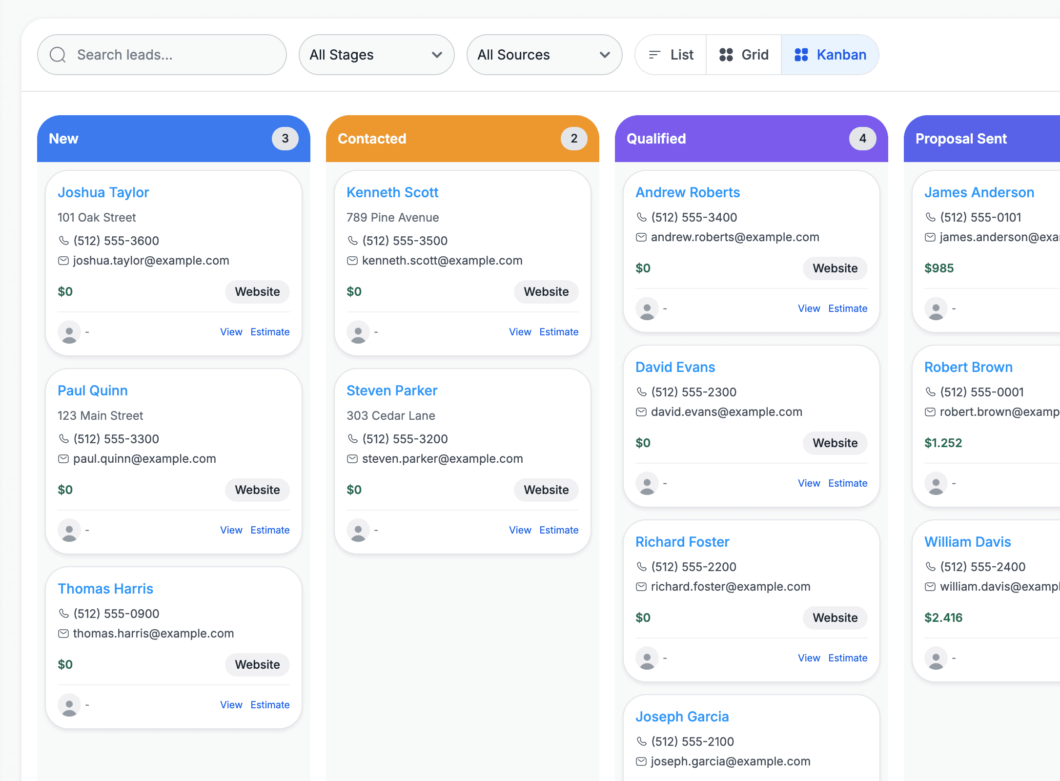Click Joshua Taylor's assignee avatar icon
This screenshot has width=1060, height=781.
tap(69, 332)
